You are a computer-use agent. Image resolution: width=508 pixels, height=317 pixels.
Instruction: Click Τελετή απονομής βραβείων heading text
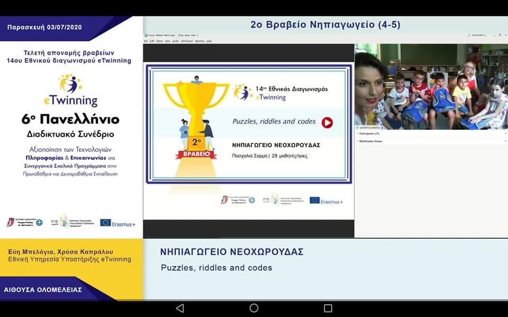click(x=69, y=53)
